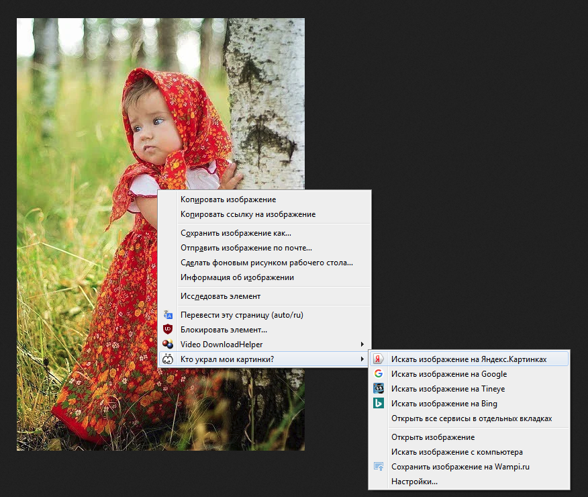Click the Google Translate icon in context menu
Image resolution: width=588 pixels, height=497 pixels.
click(x=168, y=315)
